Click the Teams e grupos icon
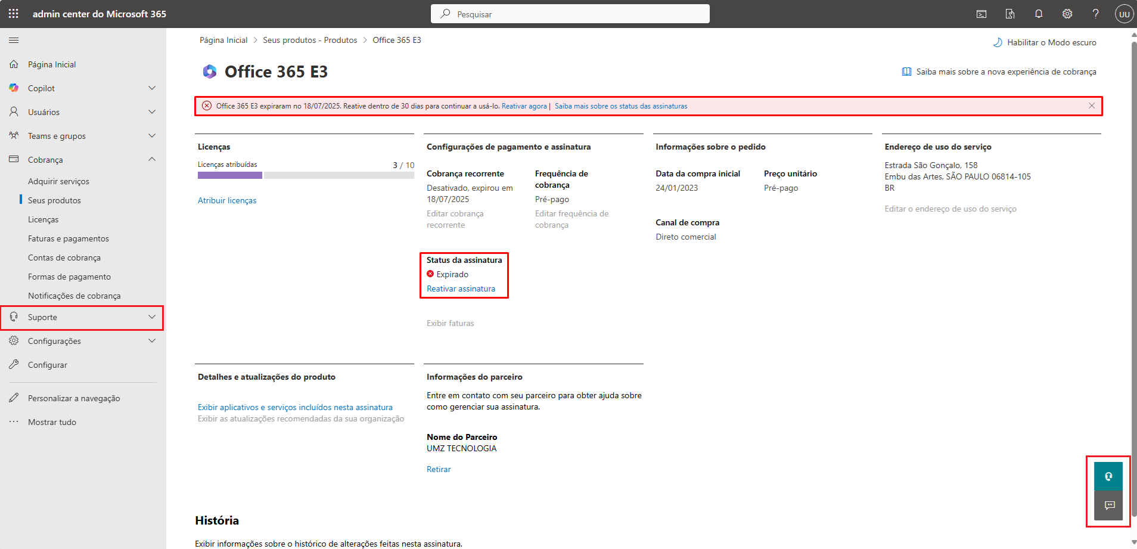Viewport: 1137px width, 549px height. click(14, 135)
